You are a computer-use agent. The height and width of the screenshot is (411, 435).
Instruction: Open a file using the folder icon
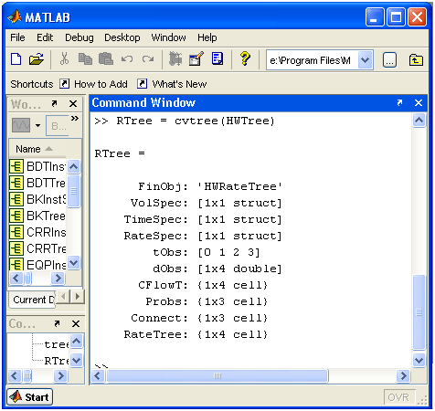pos(37,59)
